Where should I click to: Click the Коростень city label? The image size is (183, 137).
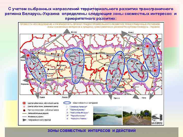tap(118, 87)
